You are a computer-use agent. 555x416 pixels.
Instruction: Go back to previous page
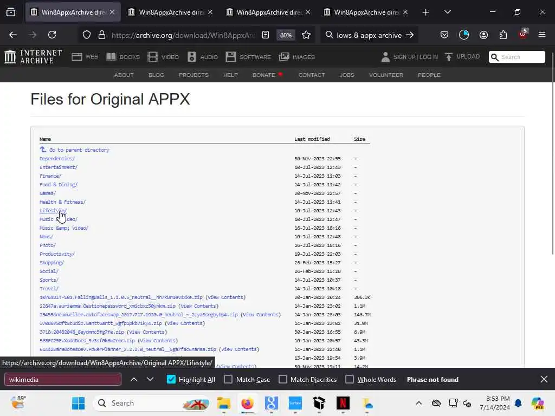[13, 35]
